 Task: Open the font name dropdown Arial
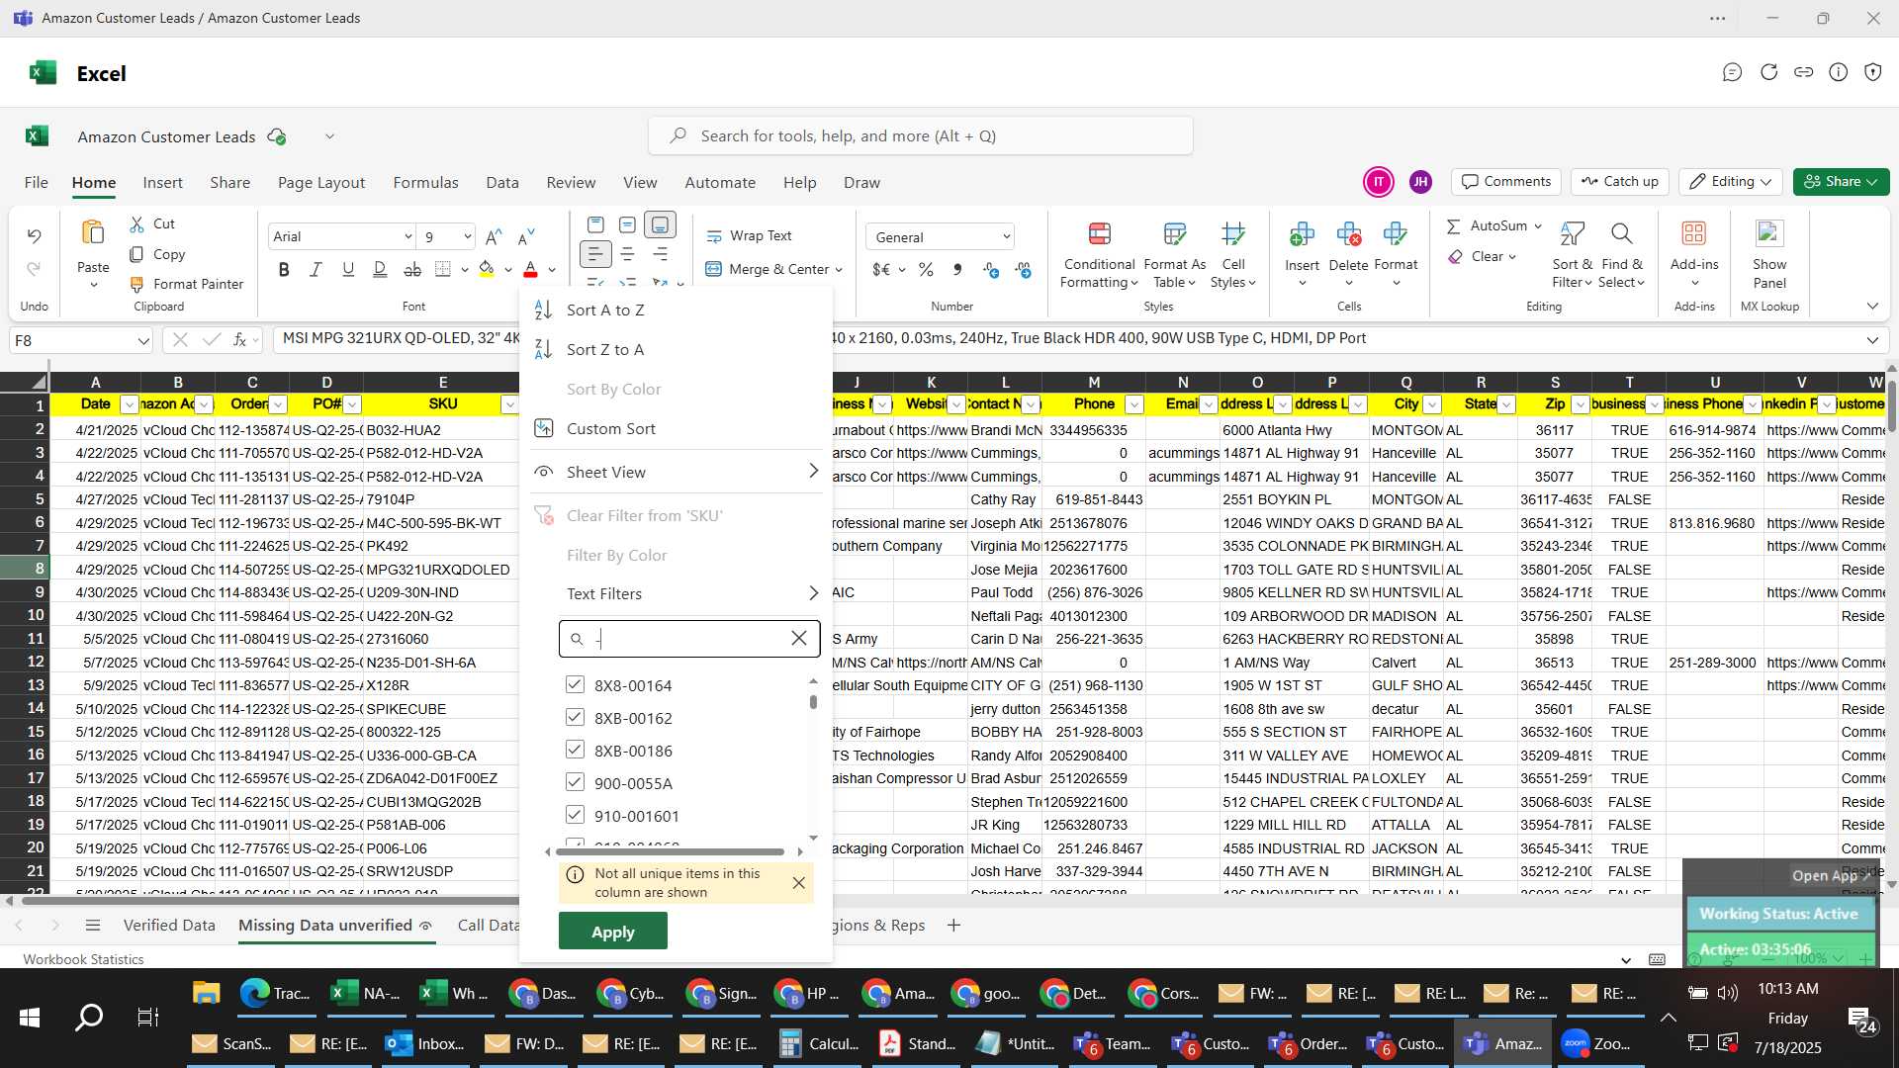pos(407,236)
